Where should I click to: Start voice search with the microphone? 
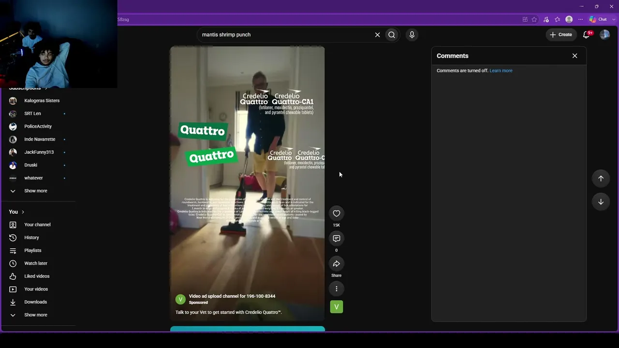[412, 35]
